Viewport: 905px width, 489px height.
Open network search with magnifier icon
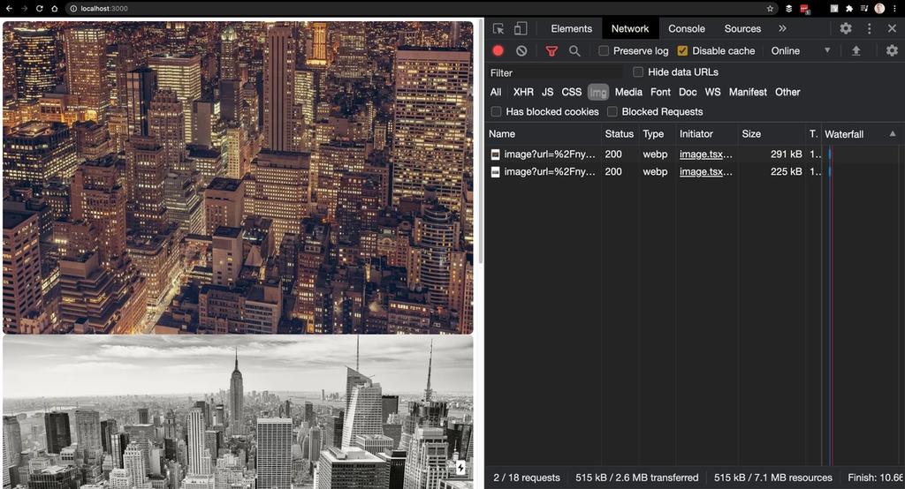click(x=574, y=51)
